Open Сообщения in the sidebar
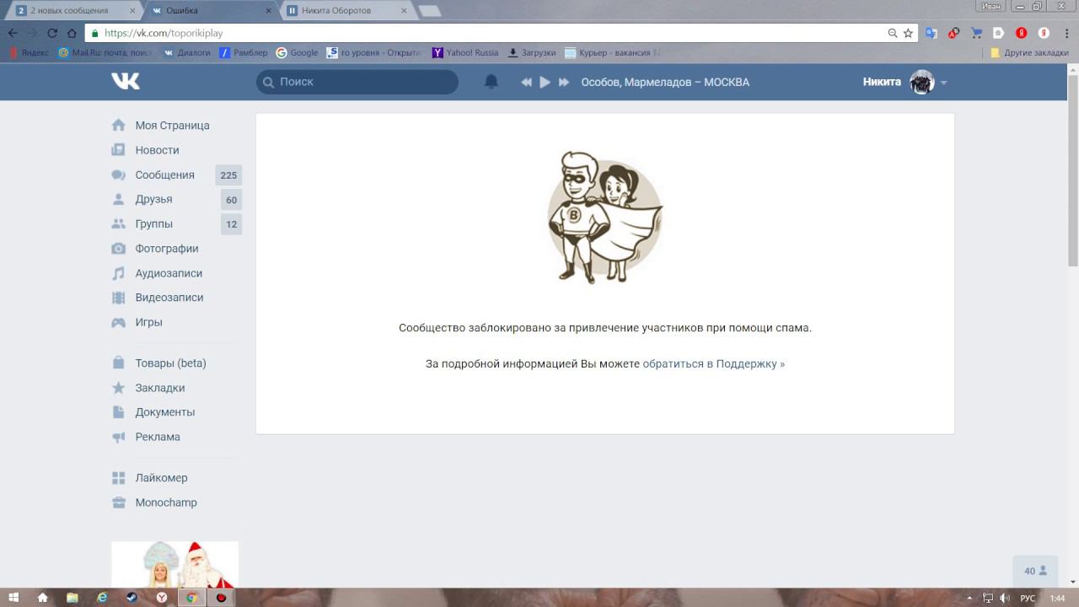The height and width of the screenshot is (607, 1079). tap(164, 175)
